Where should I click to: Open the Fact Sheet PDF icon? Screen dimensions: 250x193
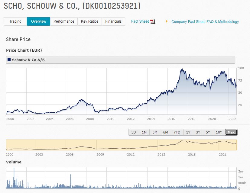[152, 21]
